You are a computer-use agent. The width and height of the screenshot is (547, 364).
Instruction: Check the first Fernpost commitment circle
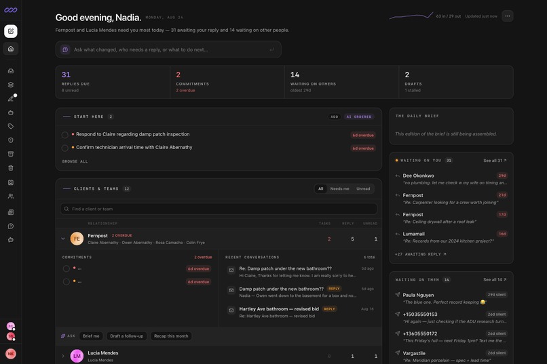pyautogui.click(x=67, y=268)
